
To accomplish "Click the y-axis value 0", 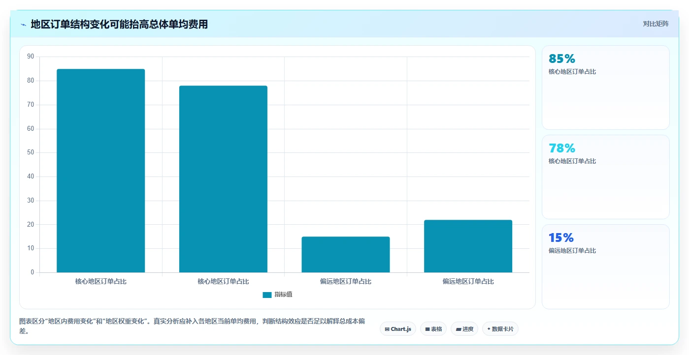I will [33, 272].
